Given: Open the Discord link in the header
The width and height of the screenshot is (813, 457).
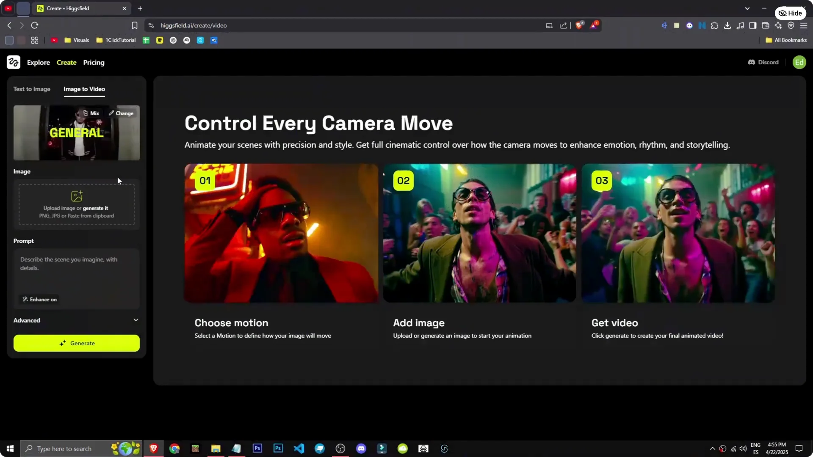Looking at the screenshot, I should tap(763, 62).
